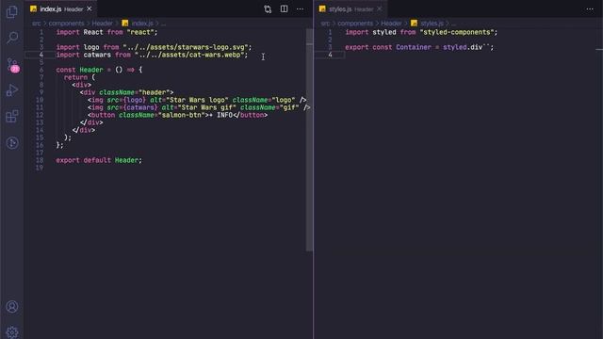Open the Search view in activity bar

pyautogui.click(x=12, y=38)
